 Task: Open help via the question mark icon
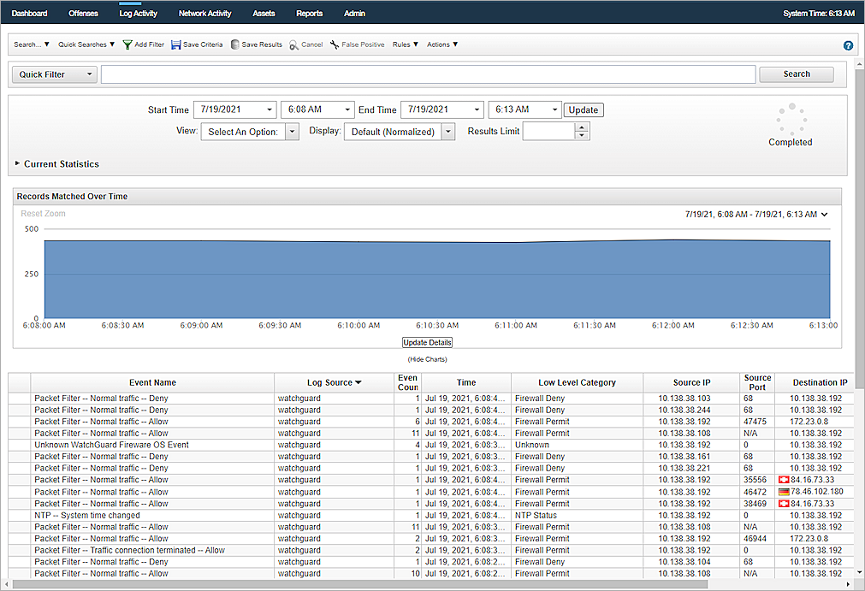click(848, 45)
